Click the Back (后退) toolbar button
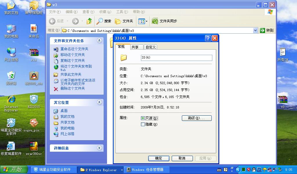Screen dimensions: 297x174 (57, 21)
